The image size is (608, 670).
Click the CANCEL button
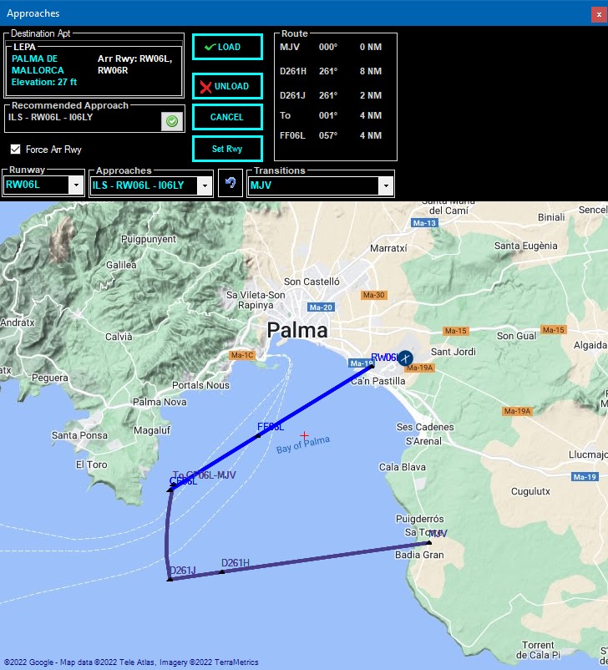coord(227,117)
